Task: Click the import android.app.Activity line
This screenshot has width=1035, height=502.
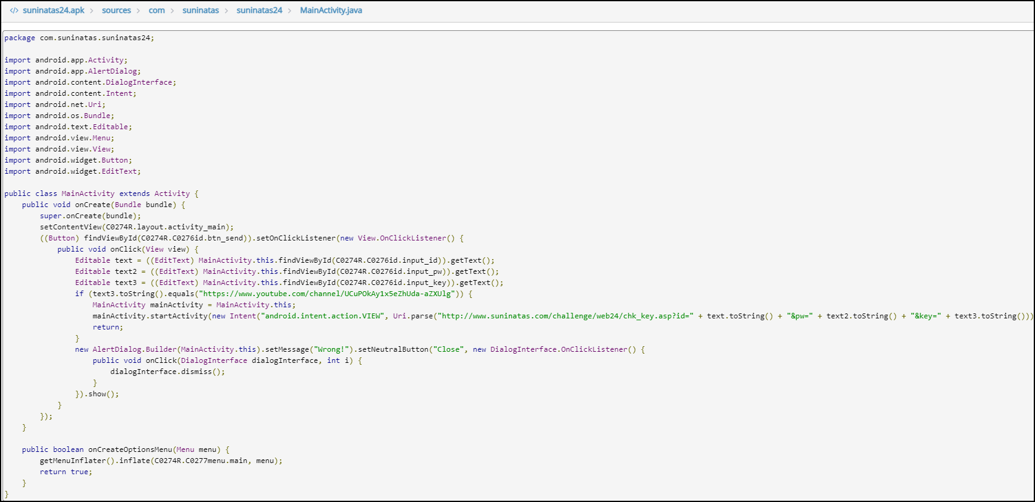Action: coord(66,60)
